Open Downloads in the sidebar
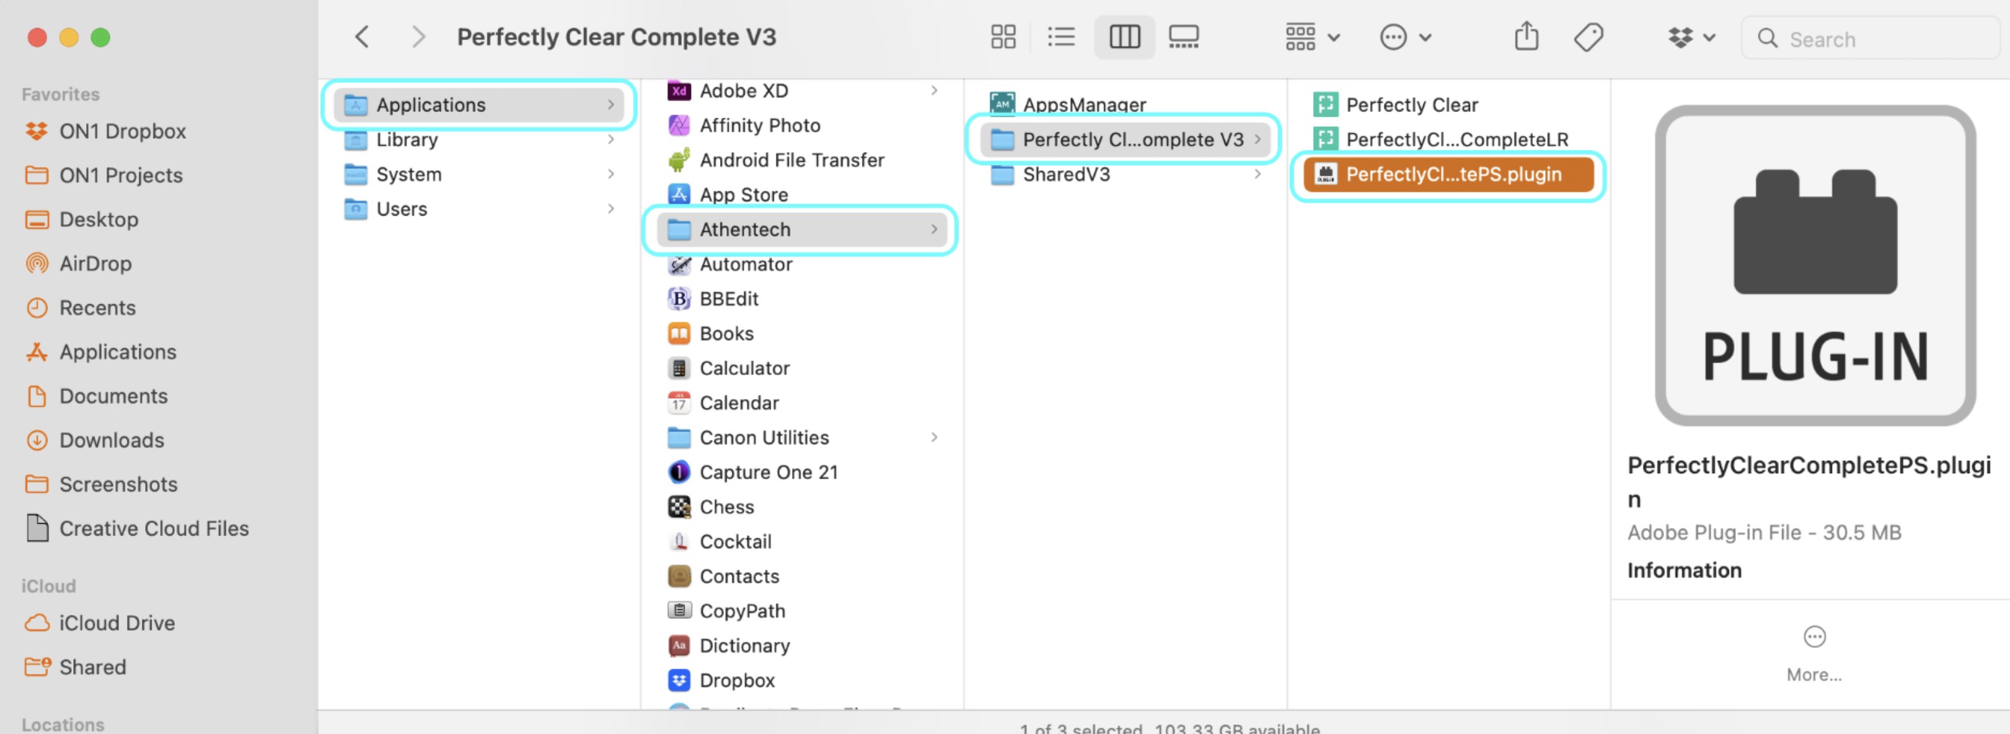 pos(111,440)
